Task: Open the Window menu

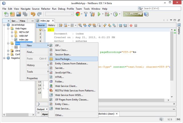Action: pos(96,9)
